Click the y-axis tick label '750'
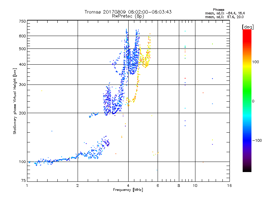 click(x=22, y=21)
